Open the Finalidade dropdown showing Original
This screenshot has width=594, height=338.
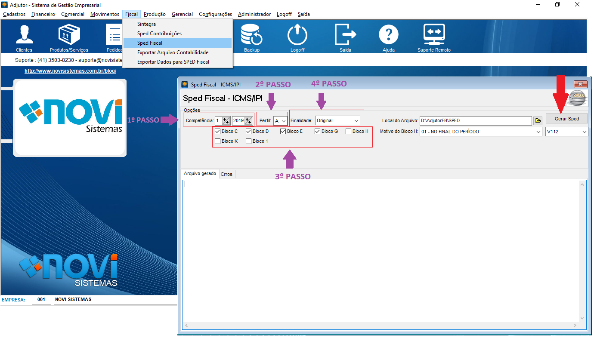tap(337, 120)
